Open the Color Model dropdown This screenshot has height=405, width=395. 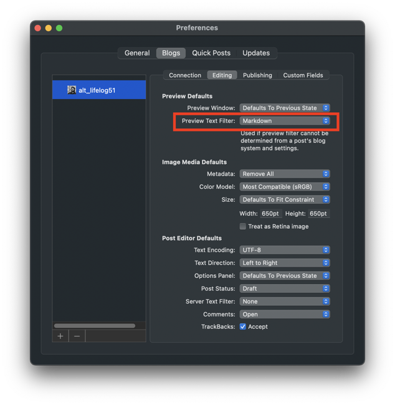[285, 187]
